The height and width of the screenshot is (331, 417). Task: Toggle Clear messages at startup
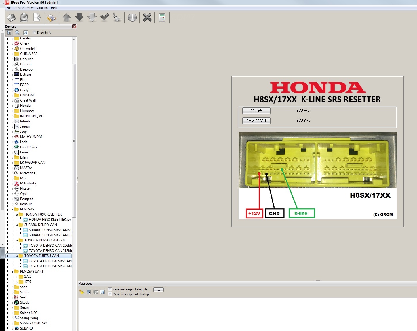[110, 294]
